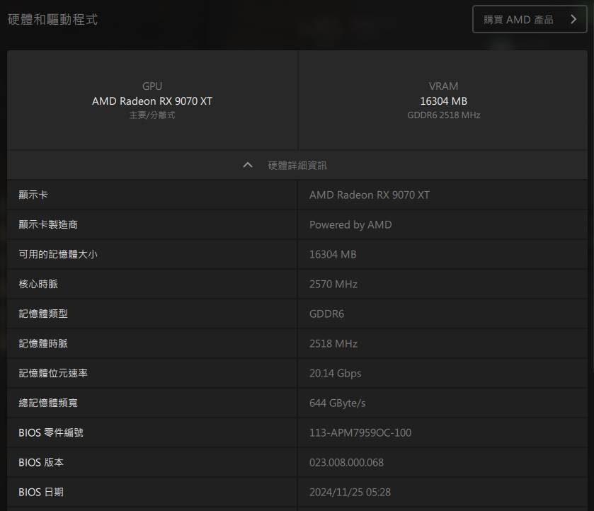Click the Powered by AMD value

[x=350, y=225]
